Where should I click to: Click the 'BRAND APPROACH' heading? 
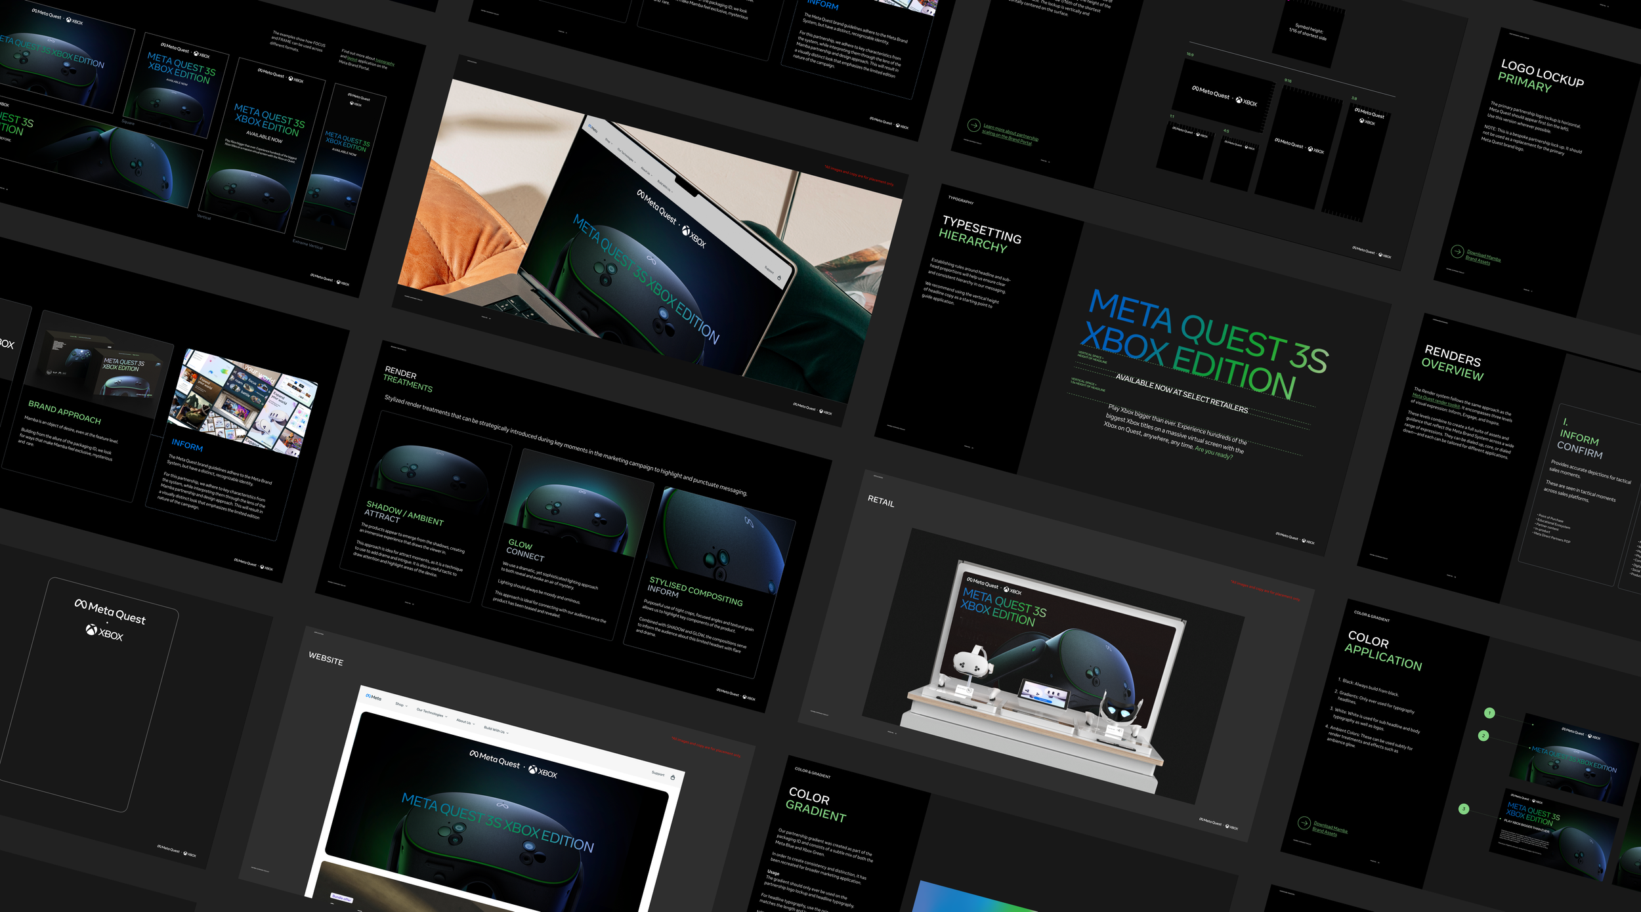click(x=64, y=411)
